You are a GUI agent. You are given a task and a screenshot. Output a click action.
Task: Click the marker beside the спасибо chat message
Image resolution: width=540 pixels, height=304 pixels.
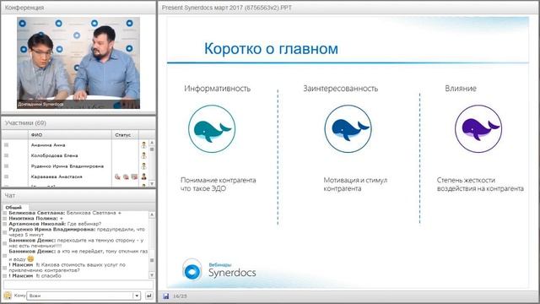point(5,276)
